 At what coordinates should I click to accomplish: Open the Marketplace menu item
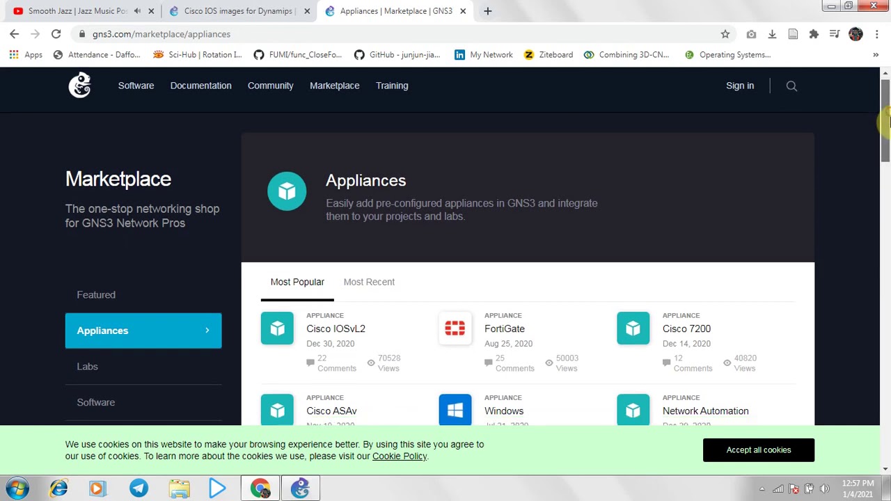point(334,86)
